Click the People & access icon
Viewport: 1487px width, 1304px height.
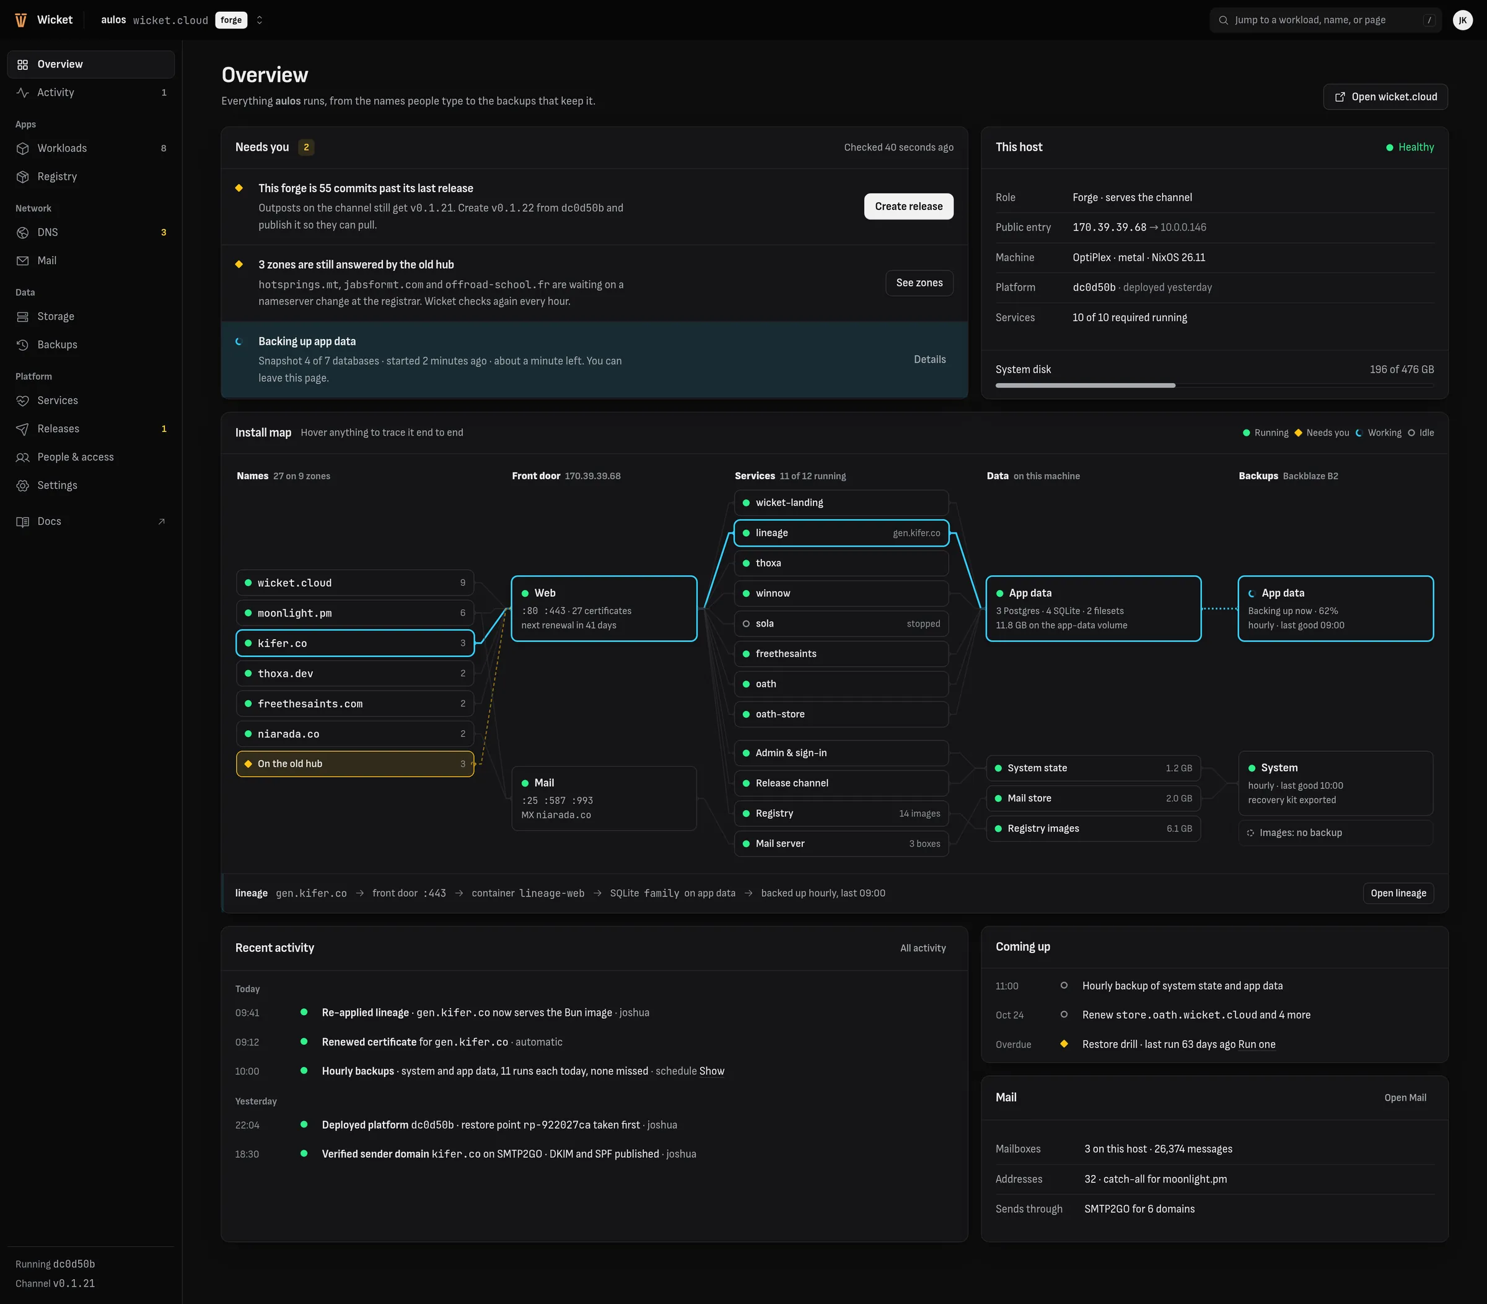click(22, 457)
